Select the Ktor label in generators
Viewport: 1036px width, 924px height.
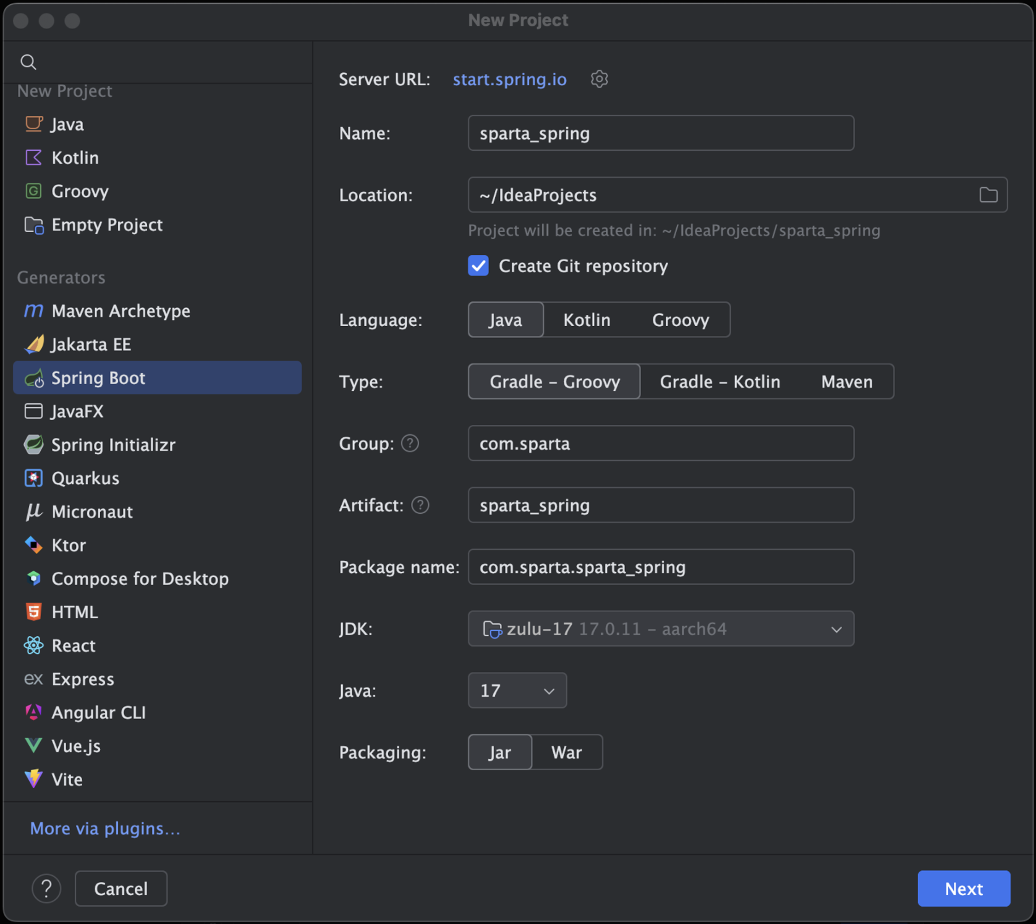(x=69, y=545)
